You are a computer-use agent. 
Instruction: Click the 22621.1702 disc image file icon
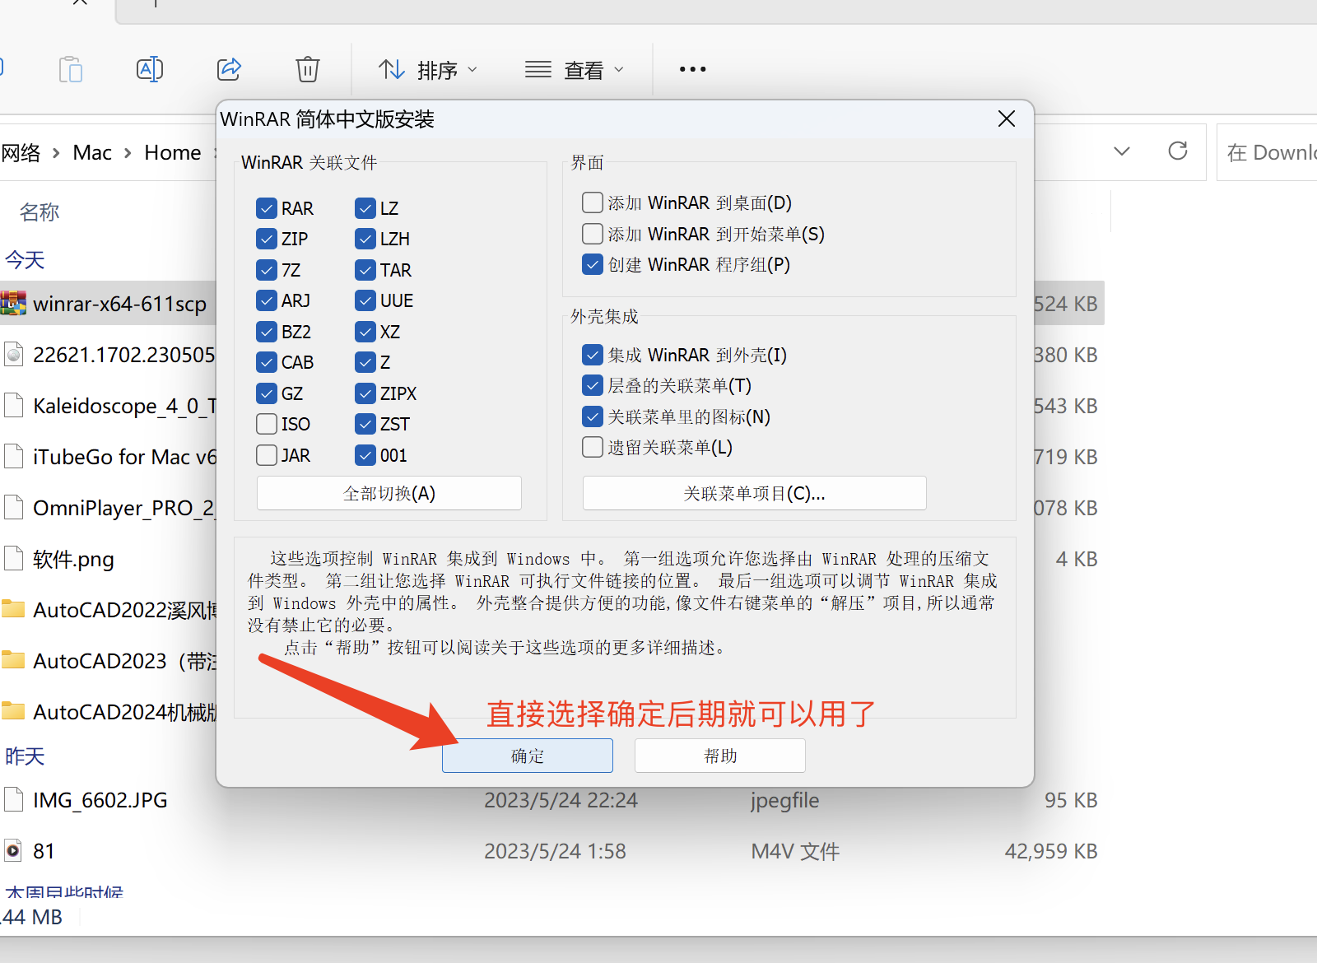13,355
